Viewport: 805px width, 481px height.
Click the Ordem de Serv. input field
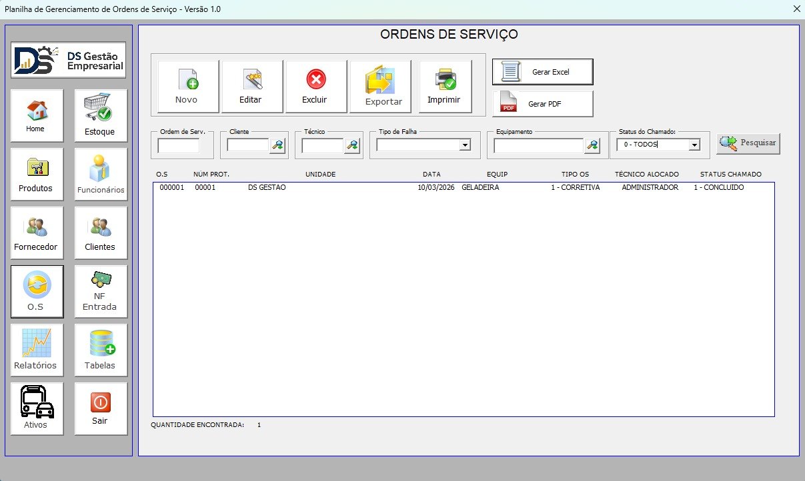click(178, 145)
